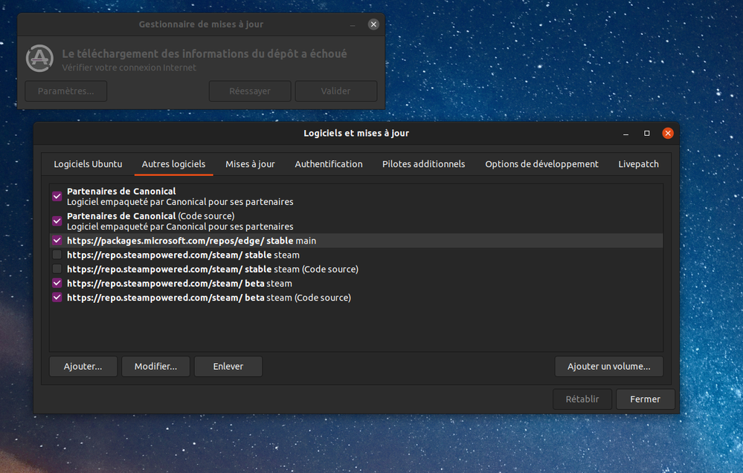This screenshot has height=473, width=743.
Task: Click the Logiciels et mises à jour title
Action: click(x=356, y=134)
